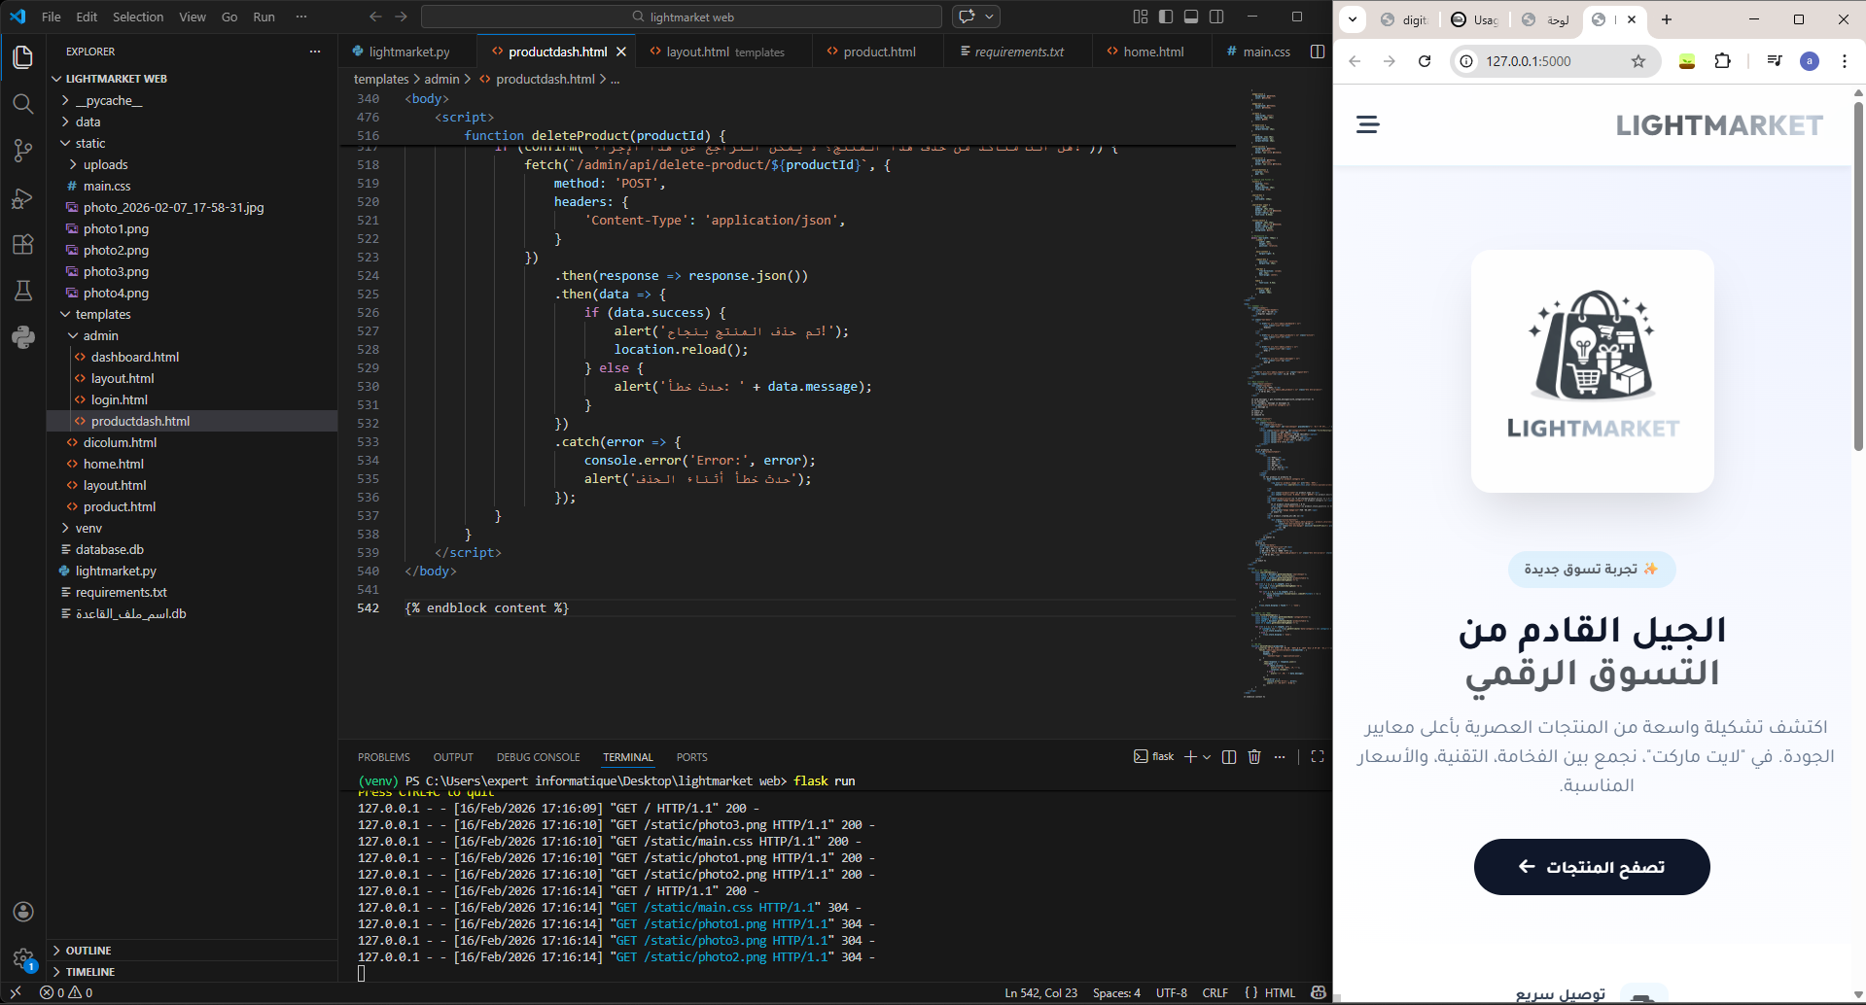Screen dimensions: 1866x1005
Task: Collapse the static folder
Action: 90,143
